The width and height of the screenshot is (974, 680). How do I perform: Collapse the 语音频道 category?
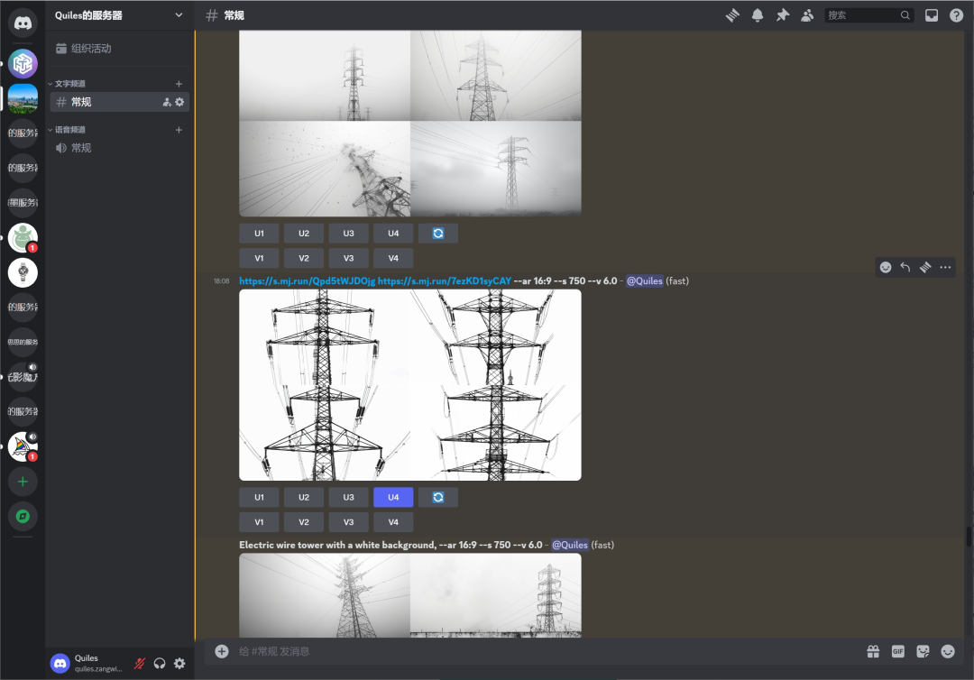pos(67,130)
